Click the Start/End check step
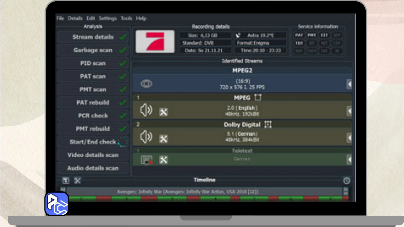This screenshot has height=227, width=404. [93, 142]
